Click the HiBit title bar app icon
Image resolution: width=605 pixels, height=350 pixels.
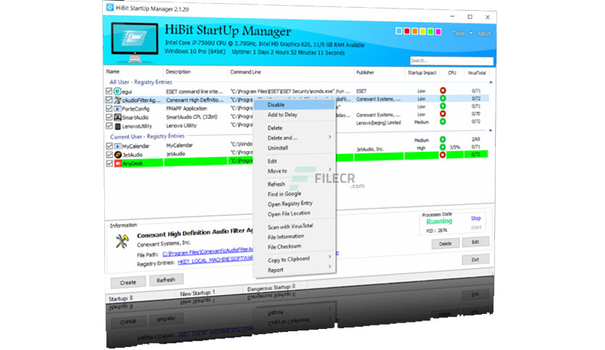[x=110, y=7]
